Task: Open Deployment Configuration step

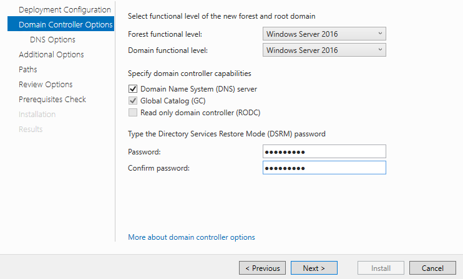Action: coord(65,10)
